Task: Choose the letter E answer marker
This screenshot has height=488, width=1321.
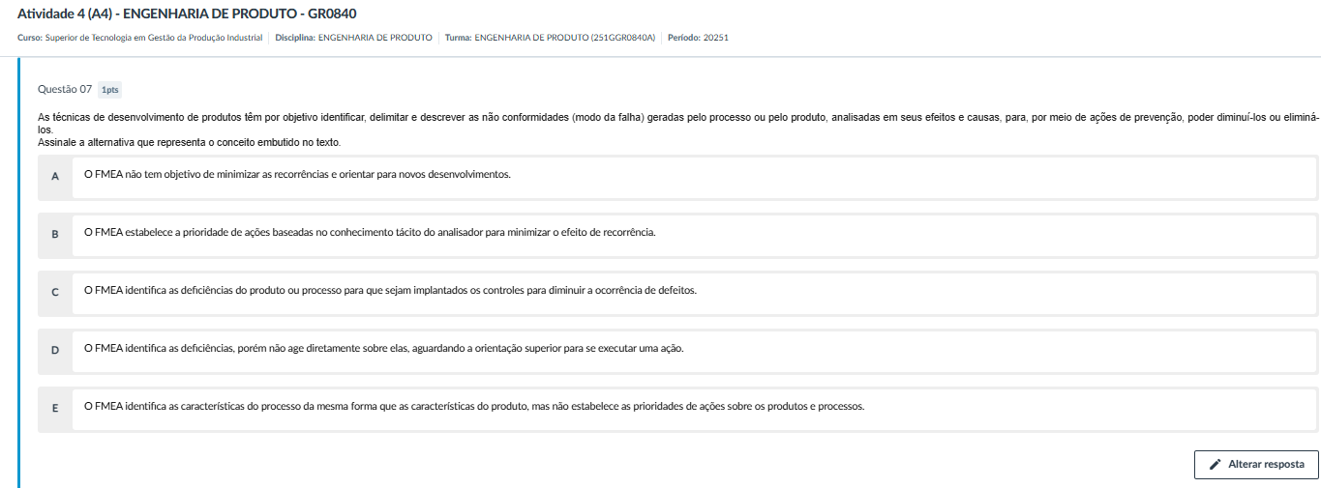Action: pyautogui.click(x=55, y=408)
